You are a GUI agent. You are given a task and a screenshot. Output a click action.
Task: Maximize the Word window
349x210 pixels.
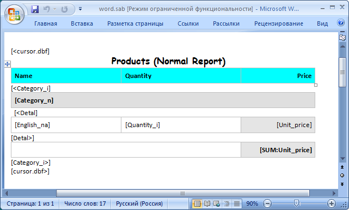332,8
